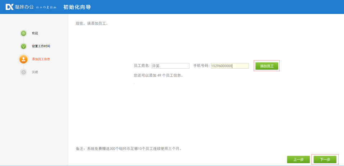Click the 手机号码 field label
Viewport: 344px width, 166px height.
202,66
